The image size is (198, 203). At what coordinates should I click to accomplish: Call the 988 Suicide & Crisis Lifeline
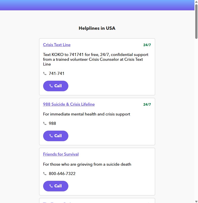(x=56, y=136)
